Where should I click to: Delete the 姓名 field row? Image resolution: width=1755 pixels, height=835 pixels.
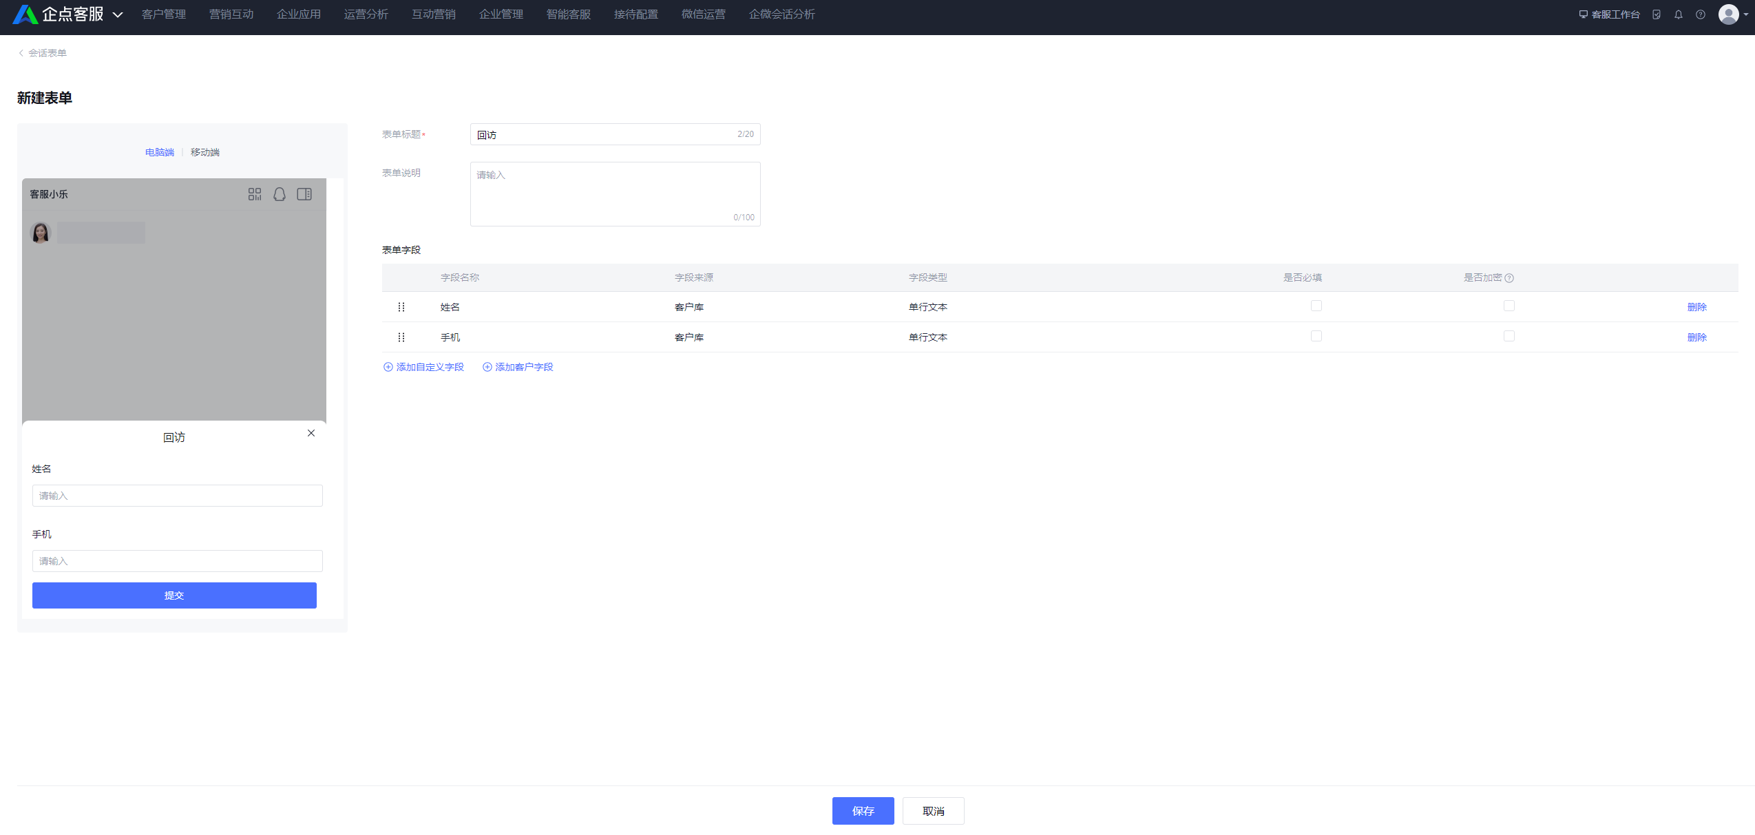pos(1697,307)
